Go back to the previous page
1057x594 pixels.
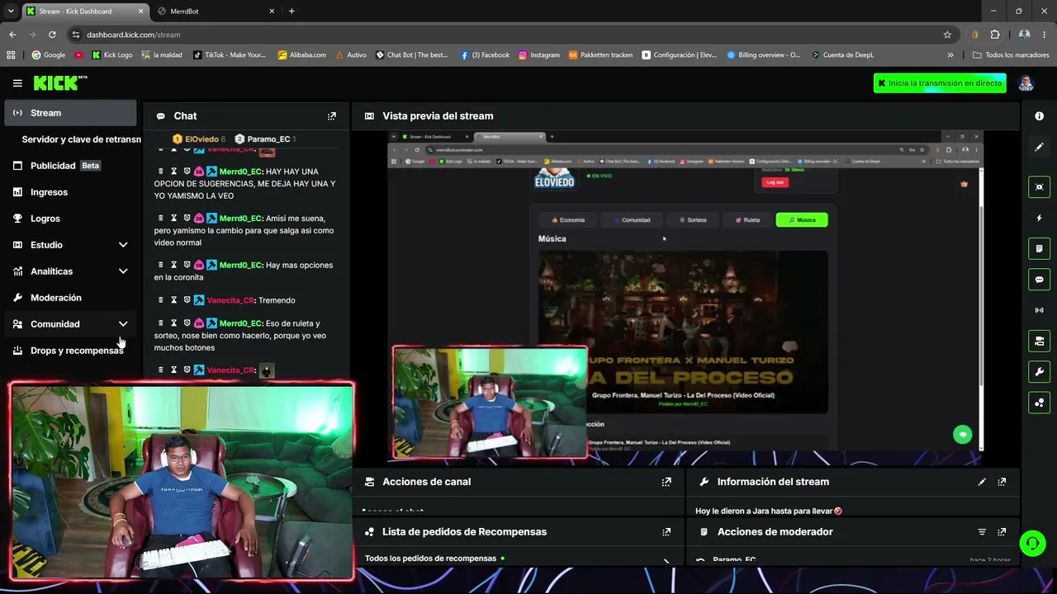coord(12,35)
